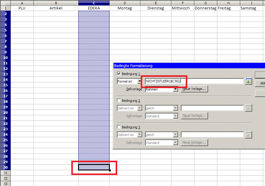Screen dimensions: 265x186
Task: Click the 'Bedingte Formatierung' dialog title bar
Action: coord(184,66)
